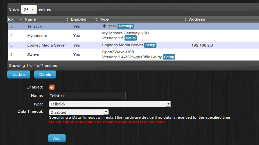Focus the Name input field
The width and height of the screenshot is (259, 145).
[87, 95]
